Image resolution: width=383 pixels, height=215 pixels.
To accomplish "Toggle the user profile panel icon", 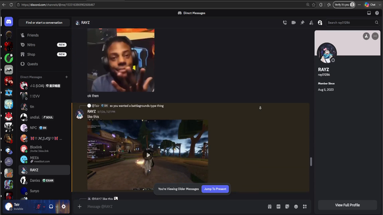I will (320, 23).
